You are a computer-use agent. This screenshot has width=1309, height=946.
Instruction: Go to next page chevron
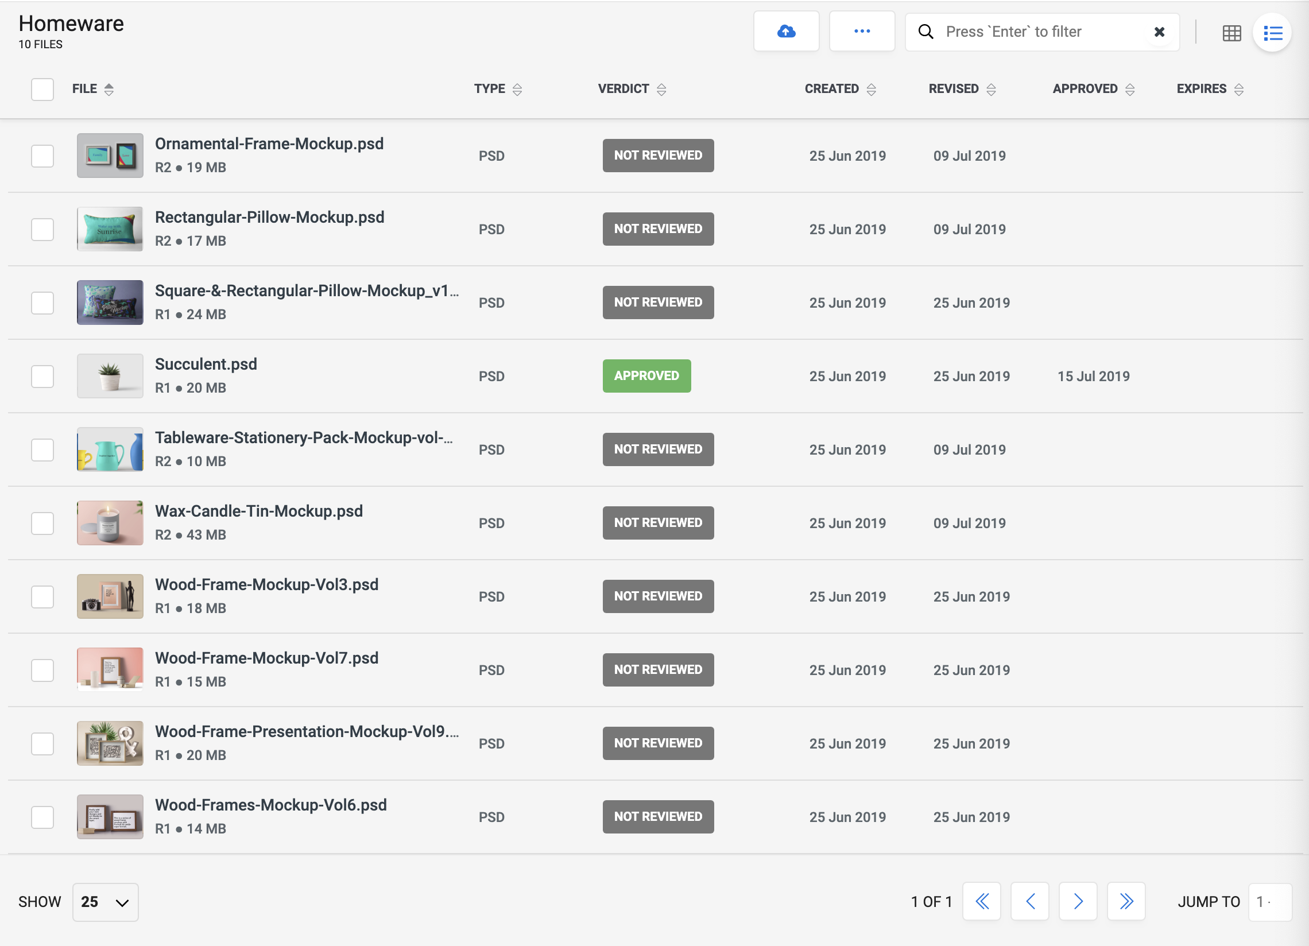[1078, 901]
